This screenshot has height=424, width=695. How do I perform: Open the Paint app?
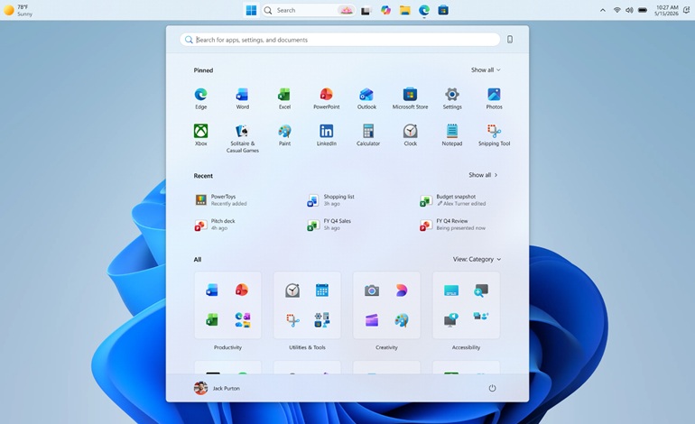click(284, 135)
